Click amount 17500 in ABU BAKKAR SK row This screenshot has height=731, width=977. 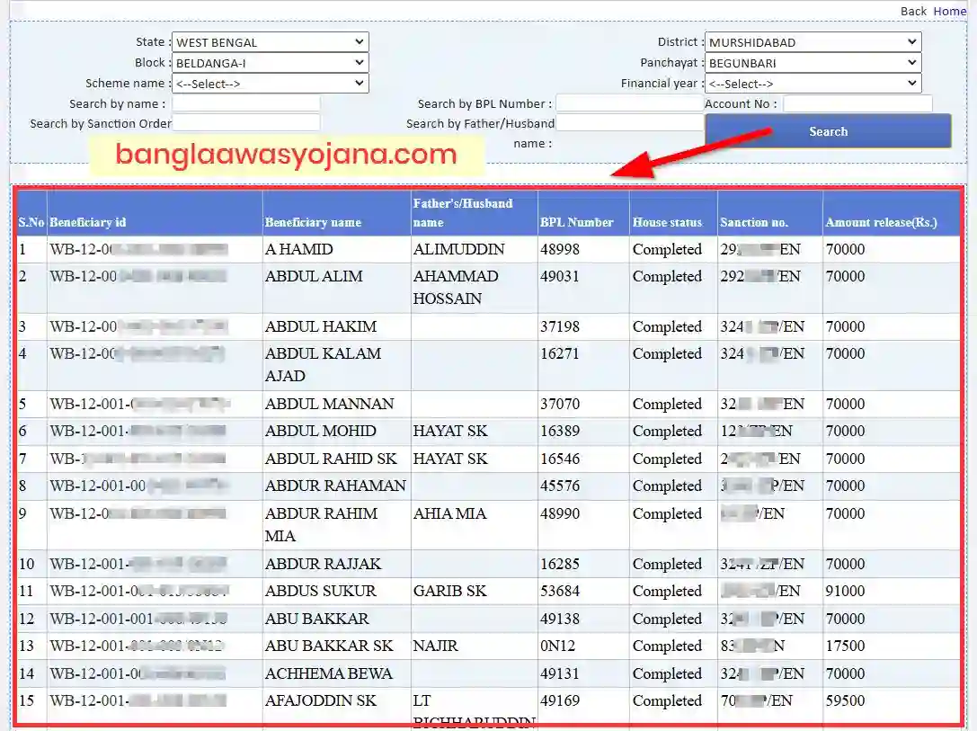[x=845, y=646]
